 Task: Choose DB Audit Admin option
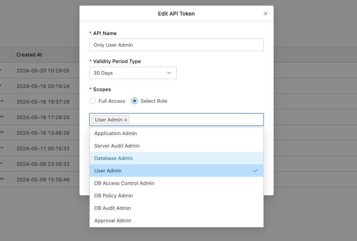coord(112,208)
